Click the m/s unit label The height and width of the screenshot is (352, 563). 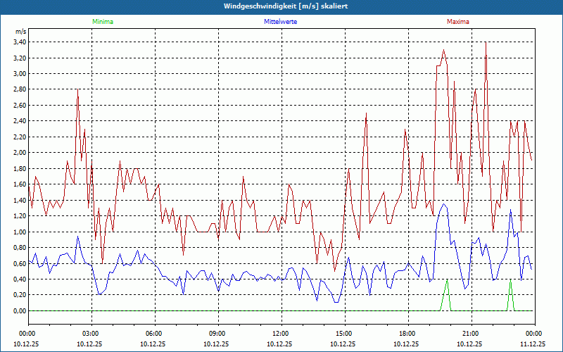20,32
